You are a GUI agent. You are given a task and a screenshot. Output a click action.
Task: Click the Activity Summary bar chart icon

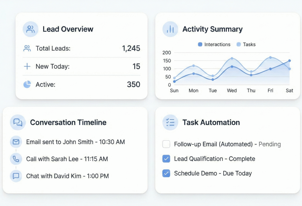click(170, 29)
